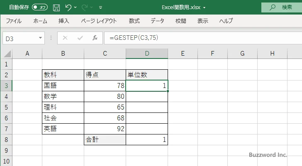This screenshot has height=166, width=302.
Task: Click cell containing 英語
Action: tap(63, 129)
